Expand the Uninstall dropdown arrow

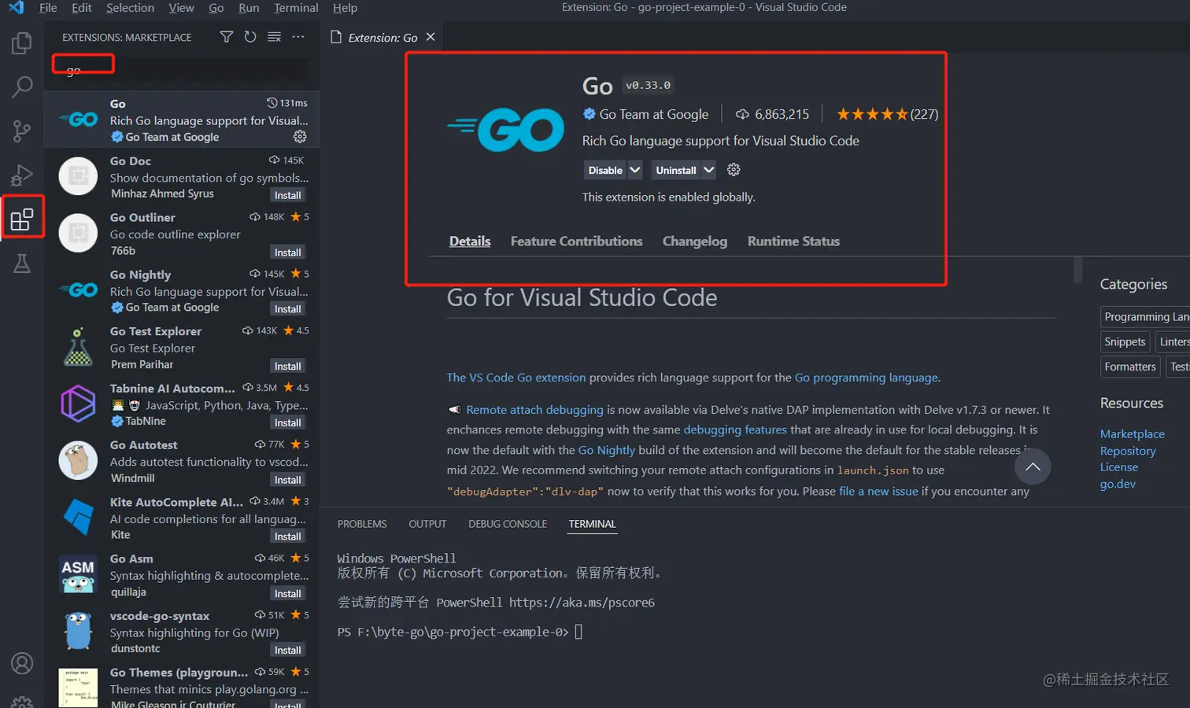[x=709, y=170]
